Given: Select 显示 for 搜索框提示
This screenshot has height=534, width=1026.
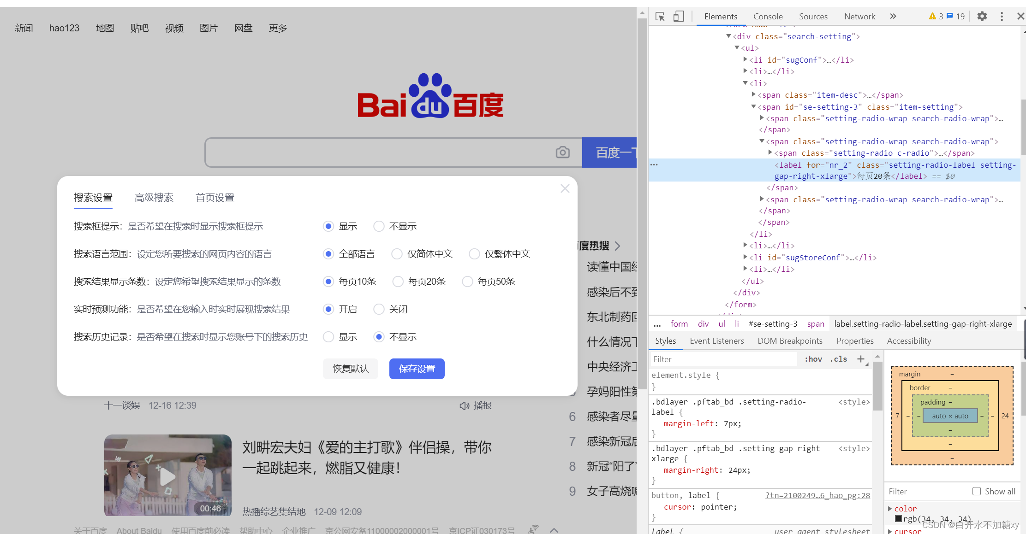Looking at the screenshot, I should pyautogui.click(x=328, y=226).
